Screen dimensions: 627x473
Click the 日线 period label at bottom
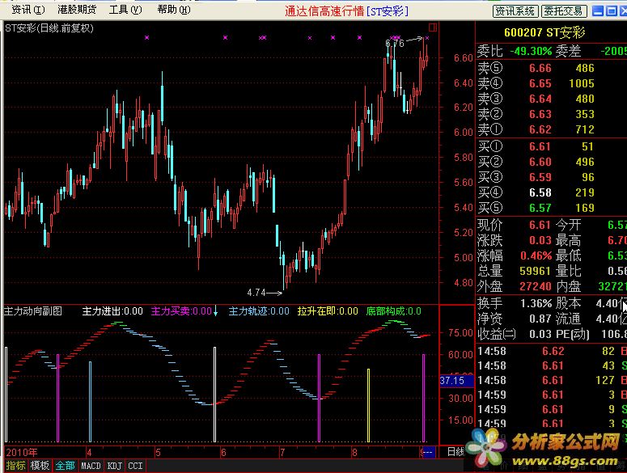click(455, 452)
